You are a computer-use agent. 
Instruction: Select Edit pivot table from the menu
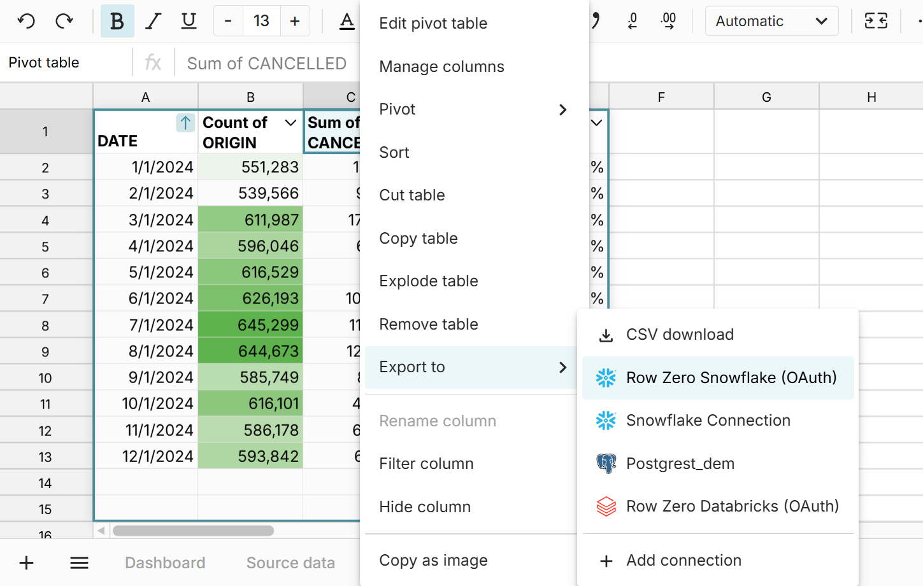pos(433,23)
